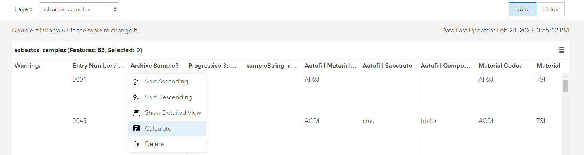Click the Material Code column header
The image size is (584, 155).
pyautogui.click(x=499, y=66)
